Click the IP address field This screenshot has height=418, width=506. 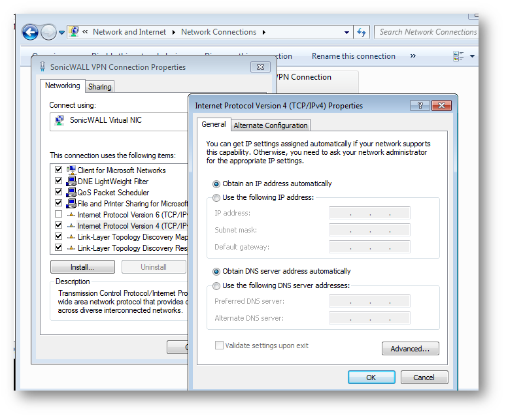[369, 213]
